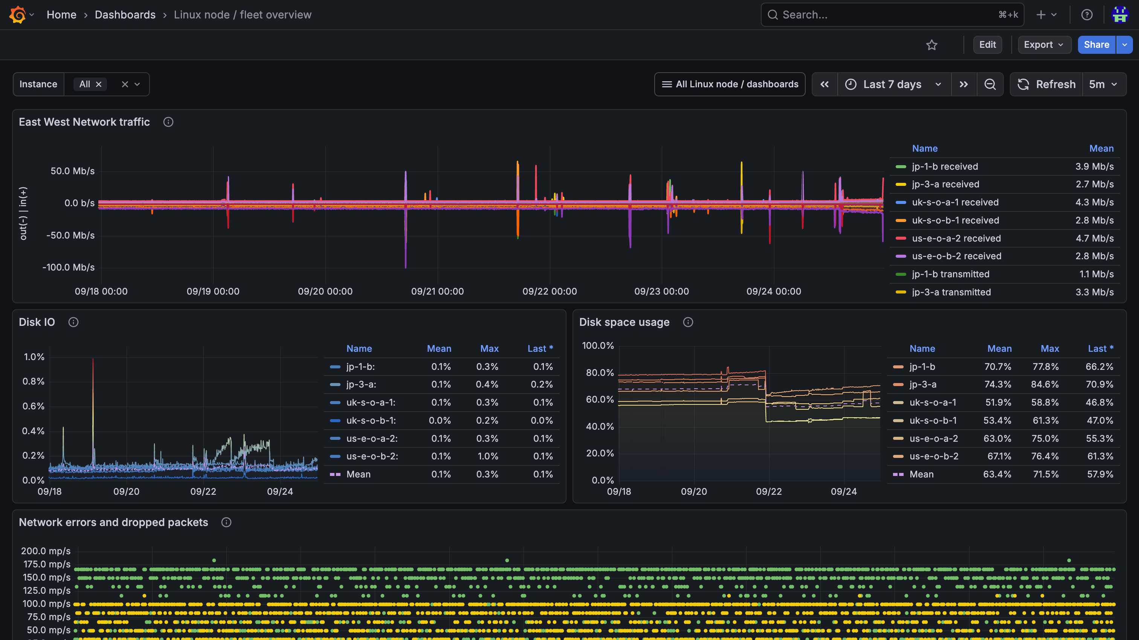Click the search magnifier icon
This screenshot has height=640, width=1139.
773,15
